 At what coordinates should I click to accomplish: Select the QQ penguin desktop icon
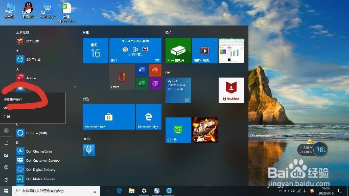pyautogui.click(x=29, y=10)
